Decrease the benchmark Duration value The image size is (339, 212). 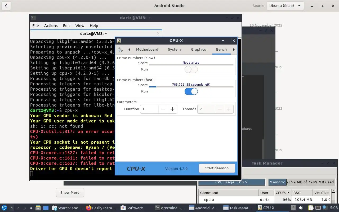163,109
